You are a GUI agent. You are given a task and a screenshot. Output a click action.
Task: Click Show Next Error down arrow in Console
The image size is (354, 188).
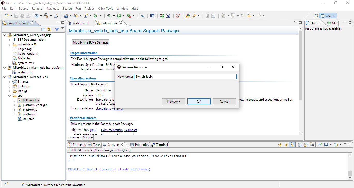tap(280, 144)
